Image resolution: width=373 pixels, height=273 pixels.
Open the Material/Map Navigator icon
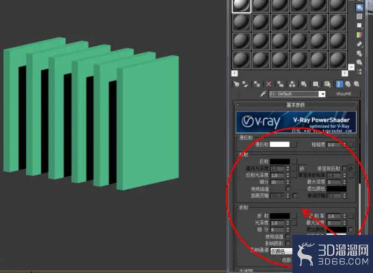pos(360,71)
